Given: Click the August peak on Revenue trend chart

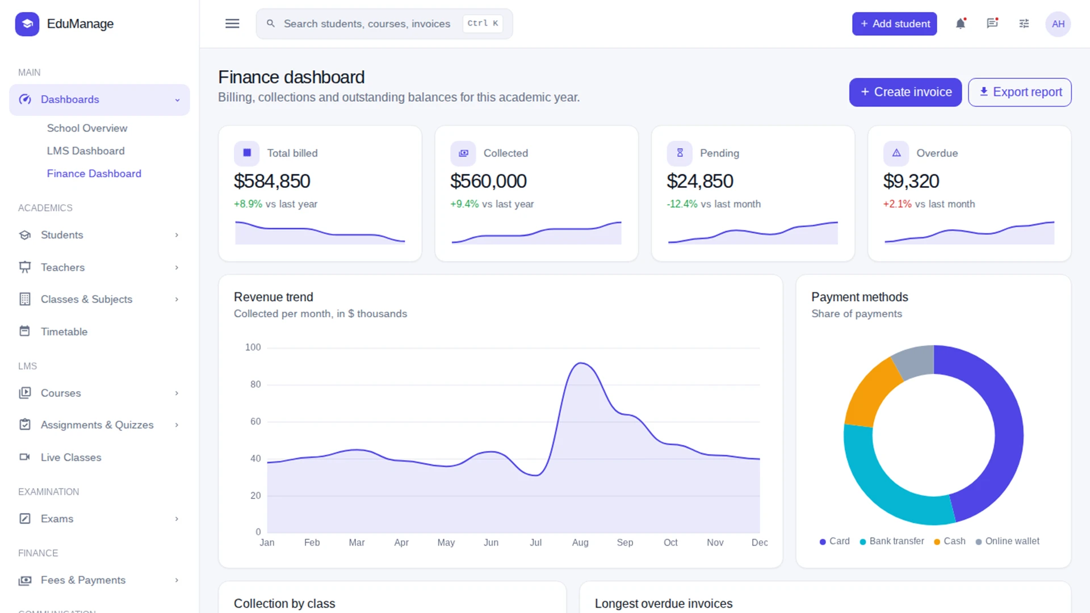Looking at the screenshot, I should pyautogui.click(x=580, y=363).
